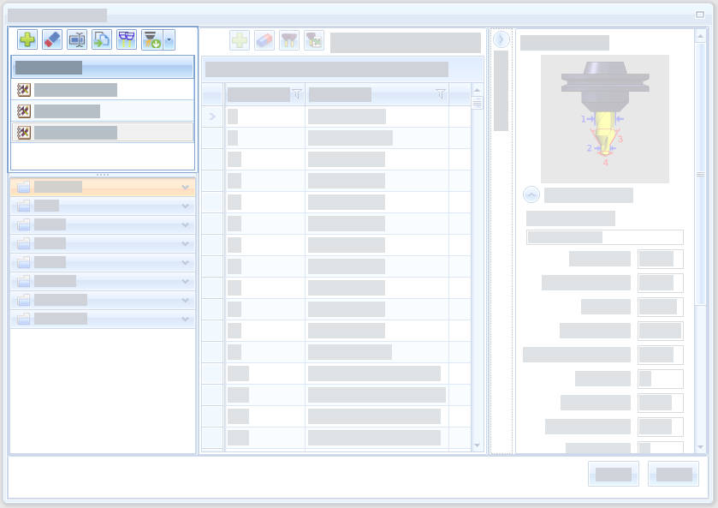Viewport: 718px width, 508px height.
Task: Collapse the properties section with round up-chevron
Action: click(531, 195)
